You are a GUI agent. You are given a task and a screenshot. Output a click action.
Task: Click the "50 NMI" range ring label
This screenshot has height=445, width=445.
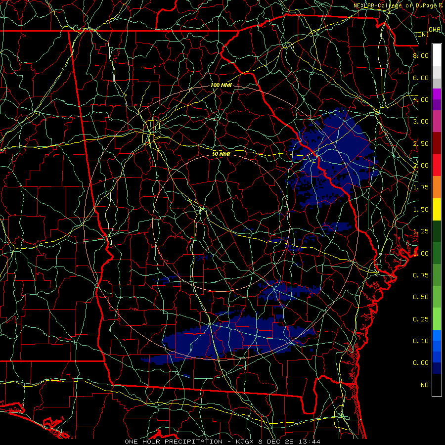[221, 154]
